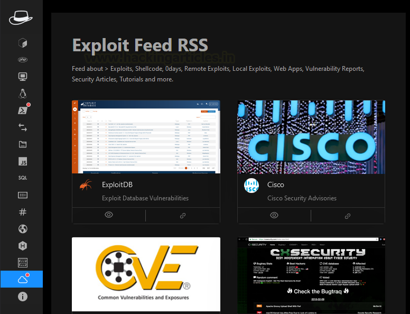Open the info icon at sidebar bottom
The height and width of the screenshot is (314, 410).
[23, 297]
